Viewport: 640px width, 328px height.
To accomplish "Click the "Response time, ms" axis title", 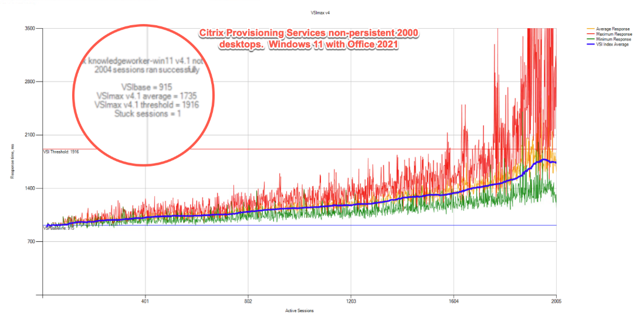I will (12, 162).
